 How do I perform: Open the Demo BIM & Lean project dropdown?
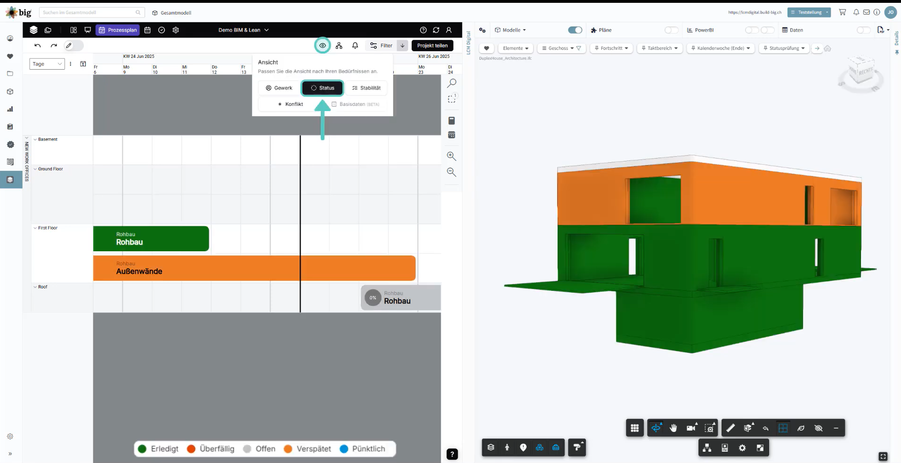click(244, 30)
